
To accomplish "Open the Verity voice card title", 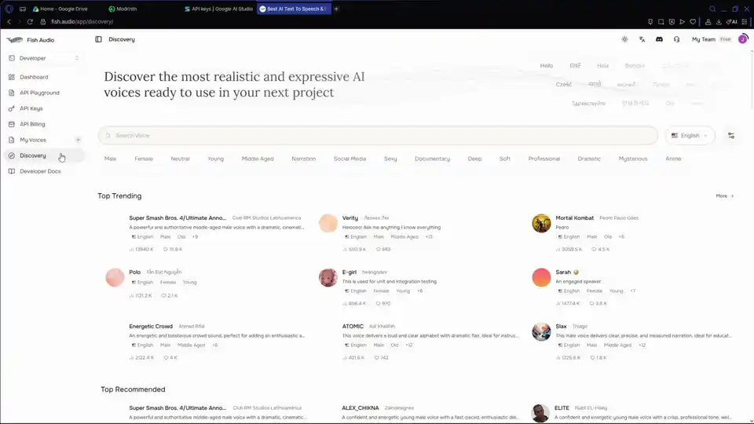I will (350, 217).
